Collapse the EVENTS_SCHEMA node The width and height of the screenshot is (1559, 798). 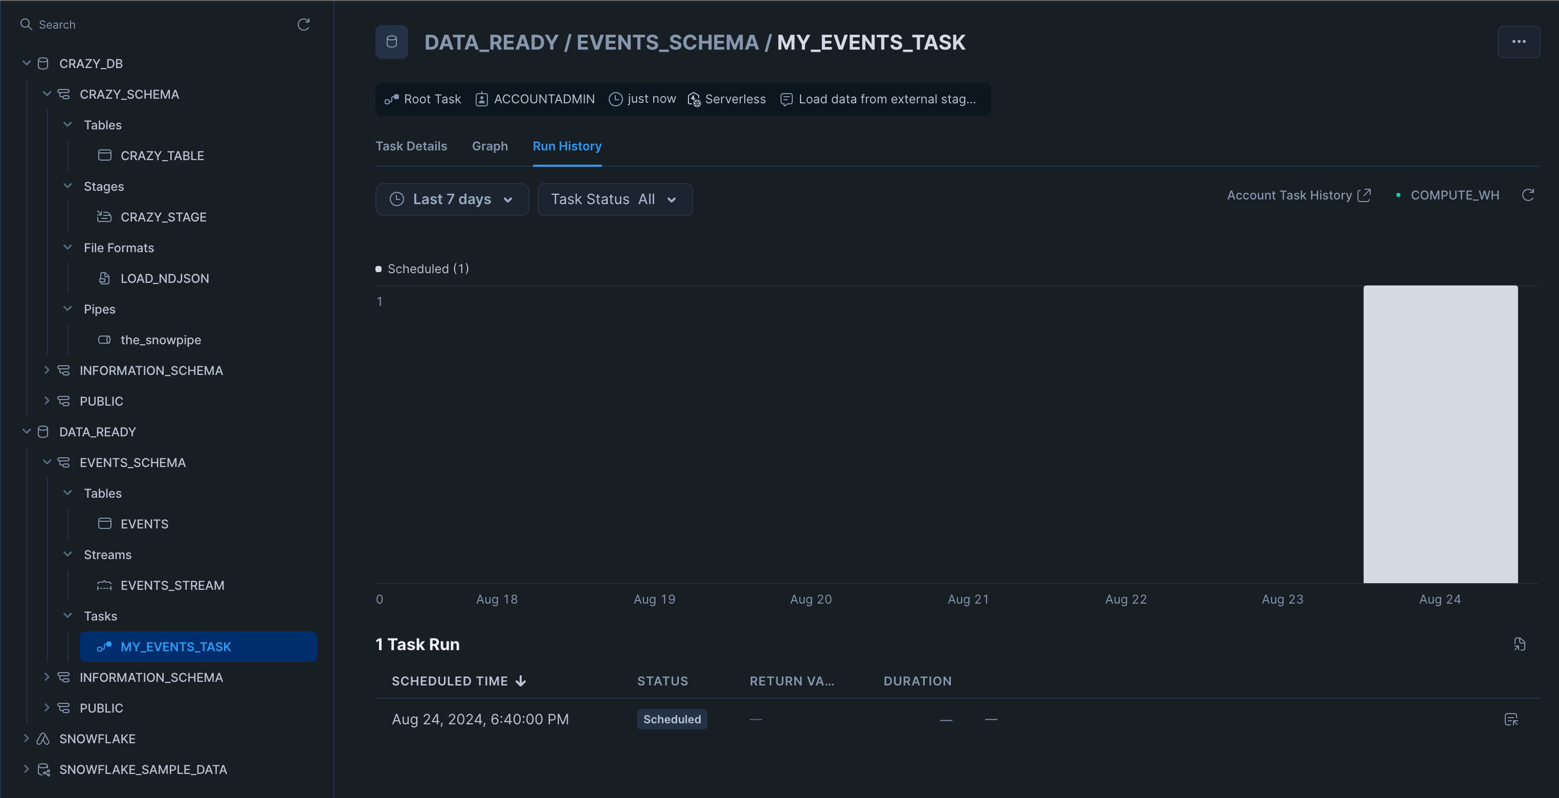(47, 462)
